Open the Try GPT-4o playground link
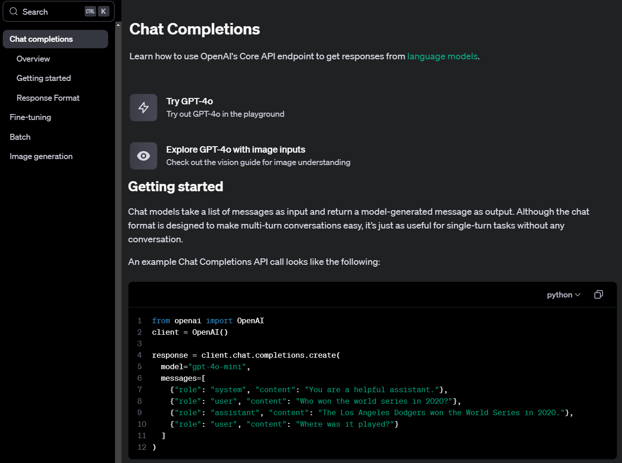 (190, 101)
